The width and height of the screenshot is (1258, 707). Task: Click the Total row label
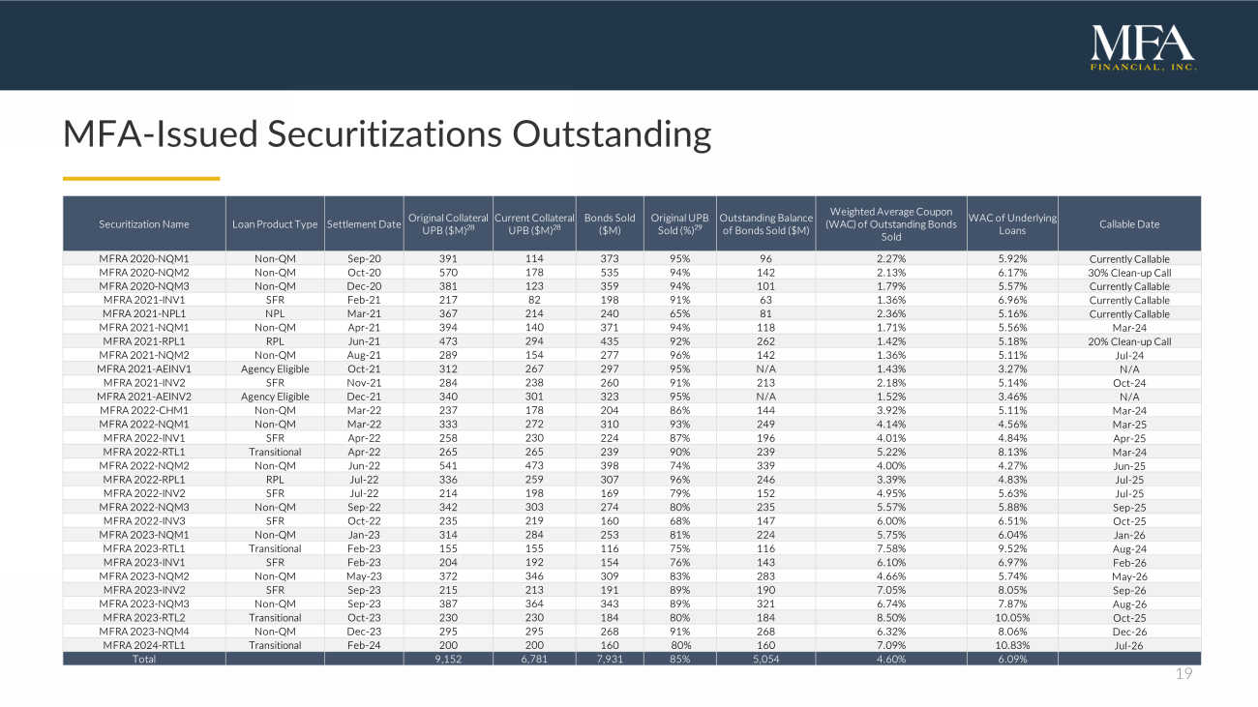[144, 660]
